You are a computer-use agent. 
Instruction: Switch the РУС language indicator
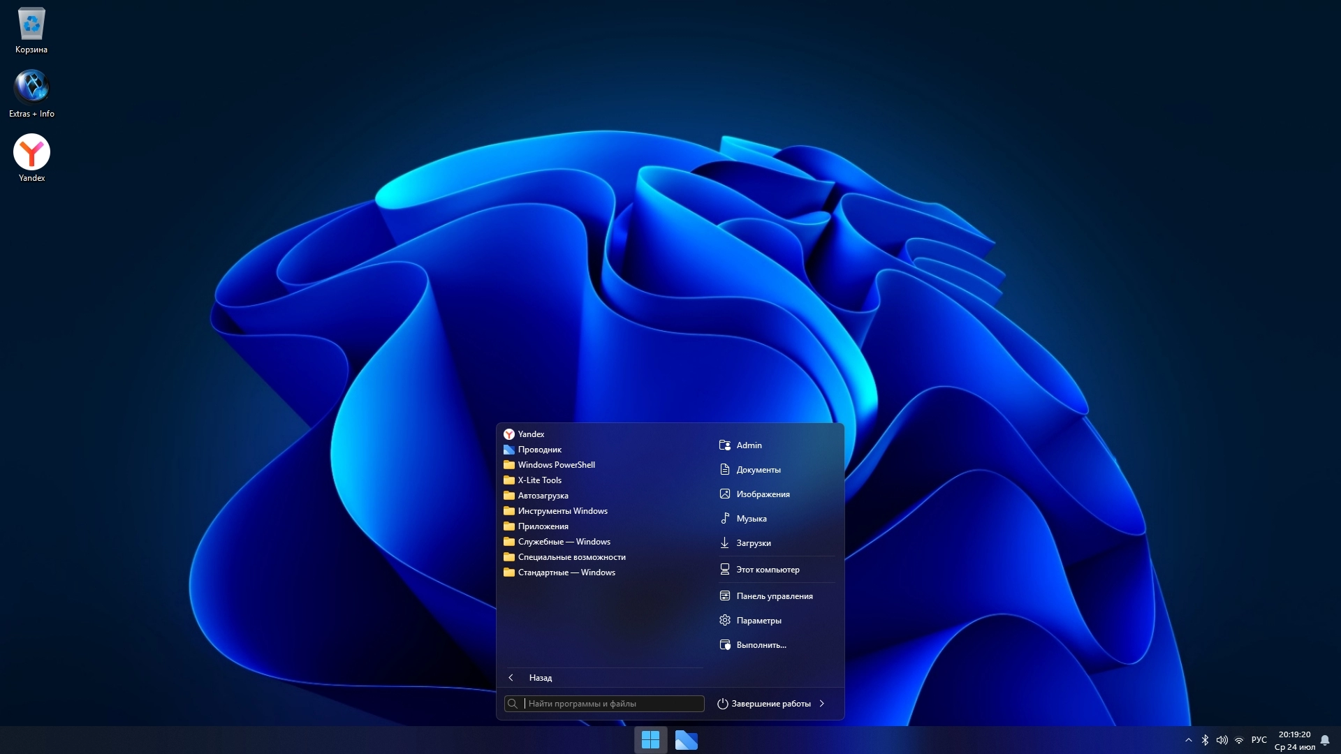(1259, 740)
